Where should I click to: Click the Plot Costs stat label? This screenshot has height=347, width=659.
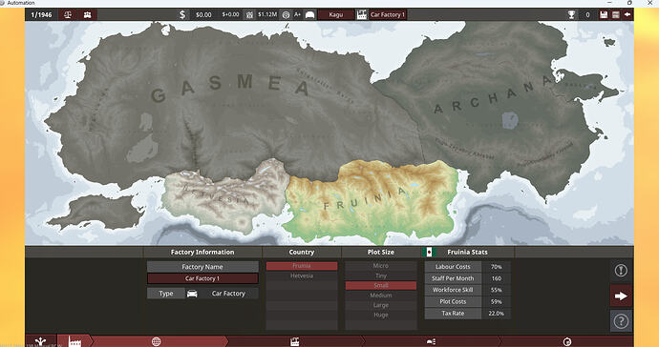pyautogui.click(x=453, y=301)
